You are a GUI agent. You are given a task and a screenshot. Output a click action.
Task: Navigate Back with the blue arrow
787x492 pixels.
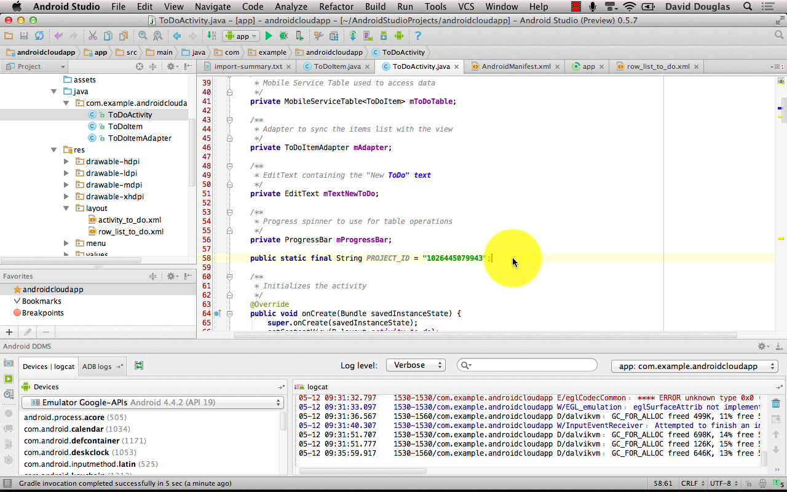click(177, 36)
